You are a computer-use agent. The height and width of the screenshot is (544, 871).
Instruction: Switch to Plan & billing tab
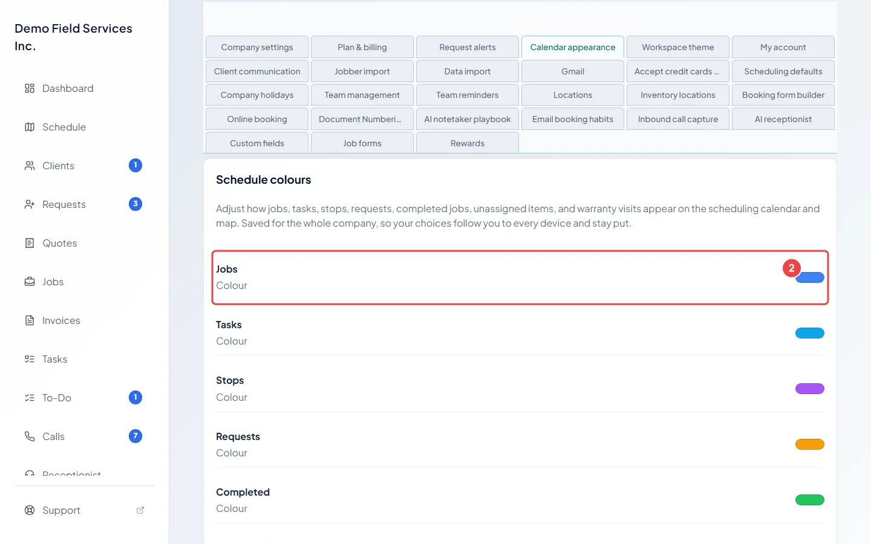(x=362, y=47)
